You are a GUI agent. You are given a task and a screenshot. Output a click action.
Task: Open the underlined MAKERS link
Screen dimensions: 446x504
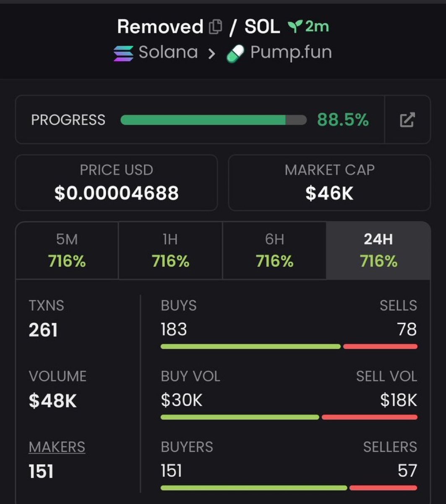tap(57, 447)
